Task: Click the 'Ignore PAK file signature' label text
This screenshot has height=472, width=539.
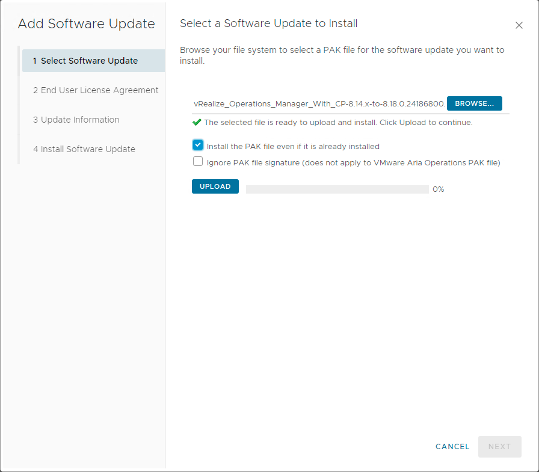Action: click(353, 163)
